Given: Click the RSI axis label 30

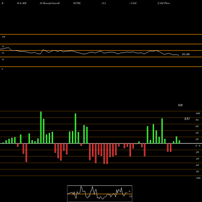Looking at the screenshot, I should pos(3,59).
